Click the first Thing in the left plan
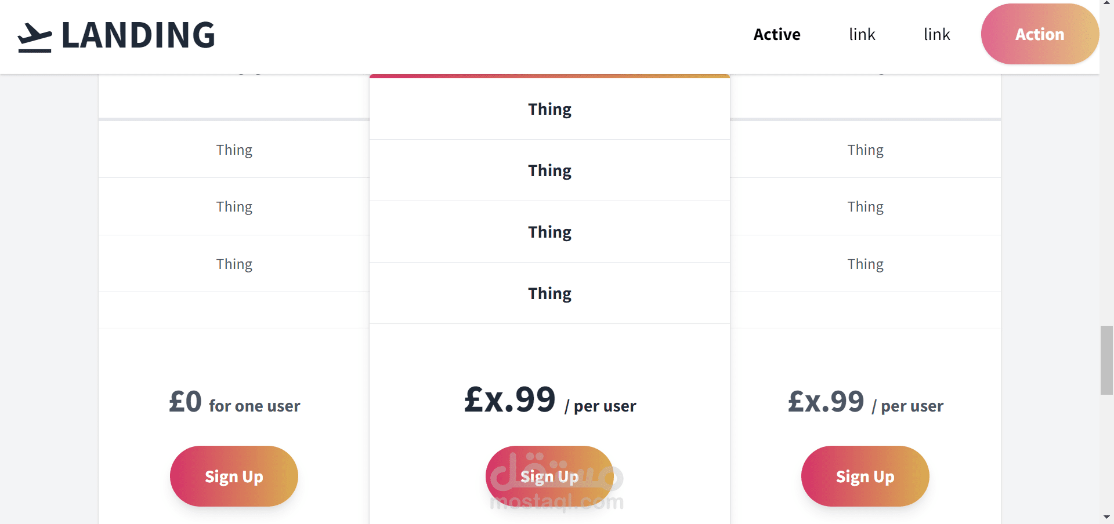 point(234,150)
